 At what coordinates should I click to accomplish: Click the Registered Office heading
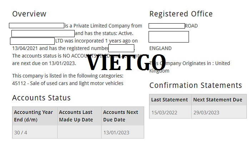(x=181, y=14)
